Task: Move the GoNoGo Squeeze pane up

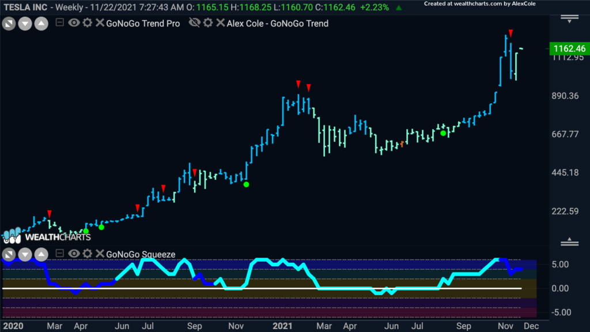Action: click(x=41, y=254)
